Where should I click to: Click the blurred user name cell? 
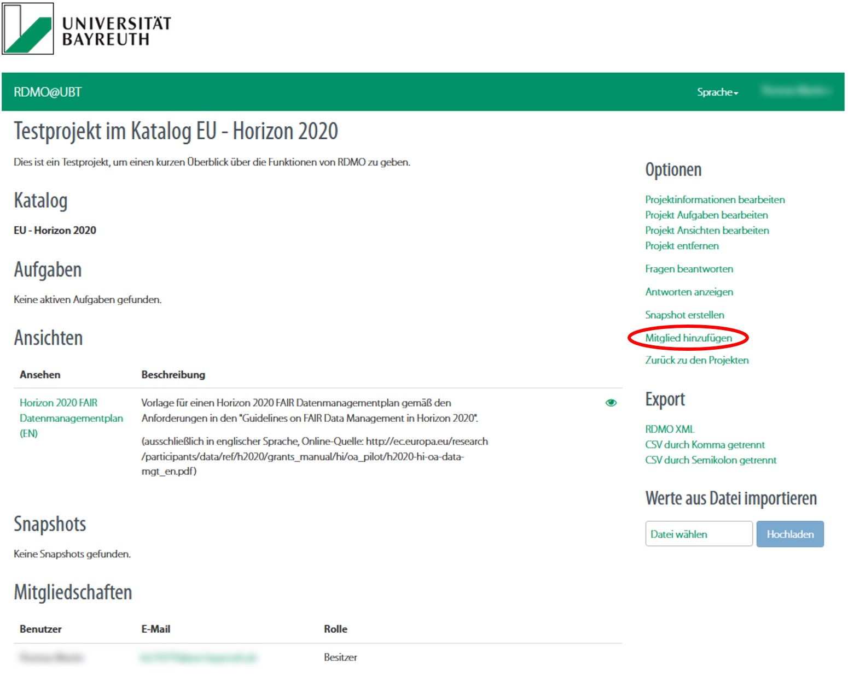51,657
